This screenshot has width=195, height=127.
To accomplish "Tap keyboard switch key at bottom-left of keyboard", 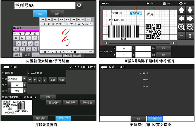I will 18,55.
